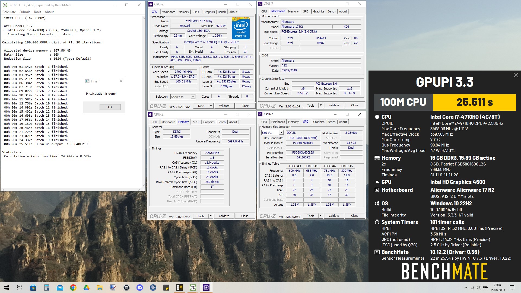Open Wi-Fi network status in tray
521x293 pixels.
[473, 288]
